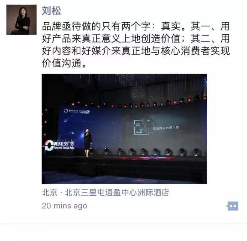
Task: Tap 刘松's profile avatar photo
Action: pyautogui.click(x=21, y=20)
